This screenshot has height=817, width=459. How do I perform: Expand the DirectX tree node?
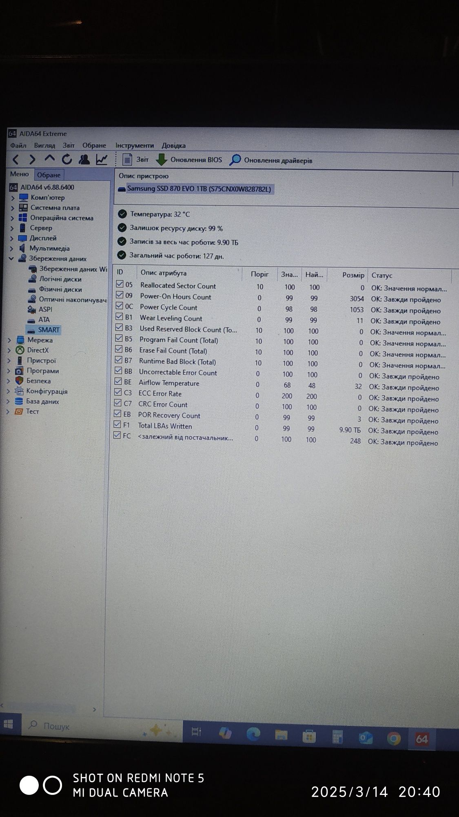click(9, 350)
